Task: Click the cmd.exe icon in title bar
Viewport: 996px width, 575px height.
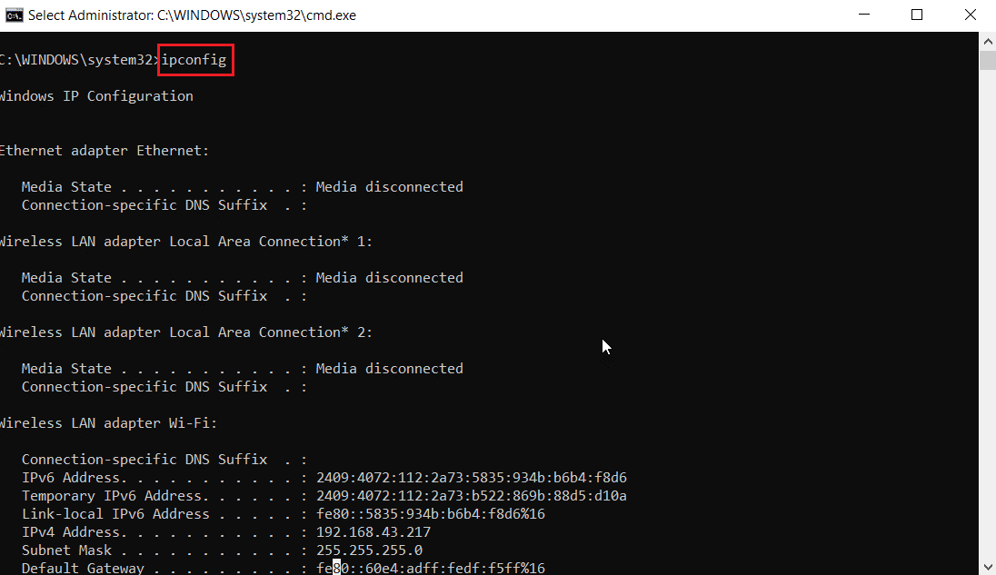Action: click(x=14, y=15)
